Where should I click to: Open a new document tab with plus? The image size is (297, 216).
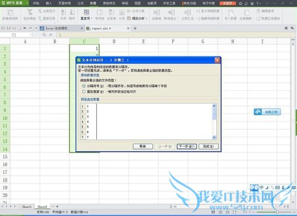click(x=135, y=28)
